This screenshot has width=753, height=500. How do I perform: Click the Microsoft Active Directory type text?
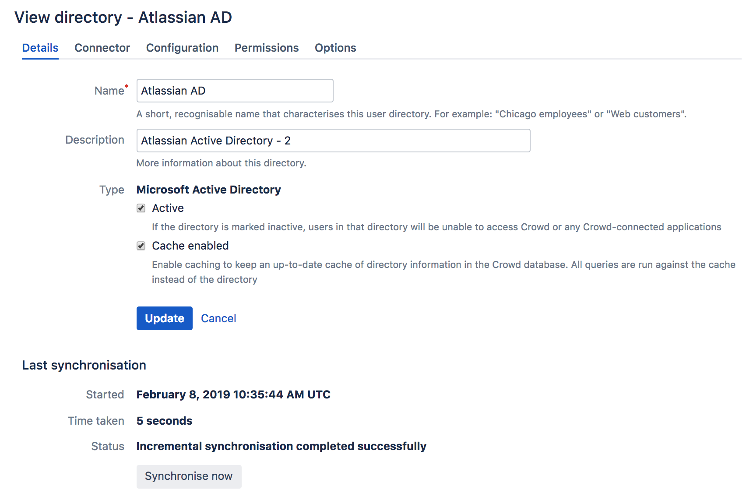tap(208, 190)
